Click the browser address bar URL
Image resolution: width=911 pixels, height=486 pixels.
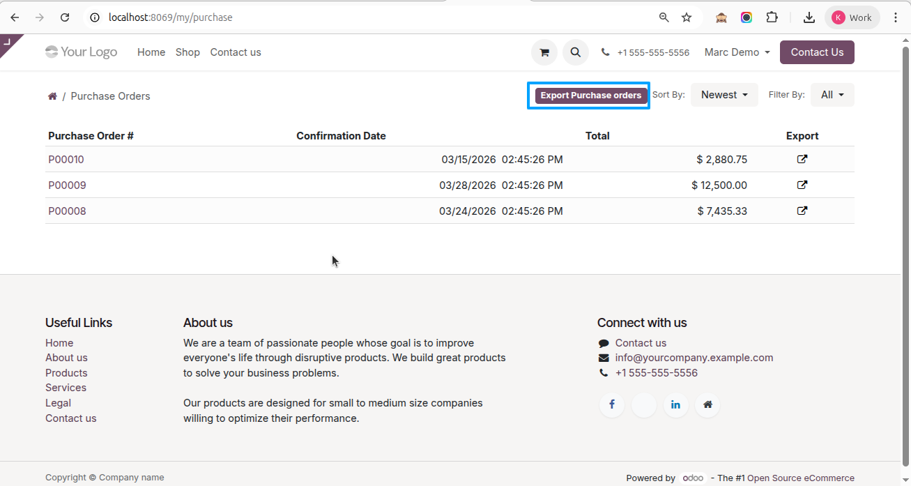(171, 17)
